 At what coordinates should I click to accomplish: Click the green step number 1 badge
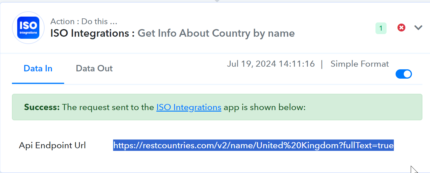[x=381, y=28]
